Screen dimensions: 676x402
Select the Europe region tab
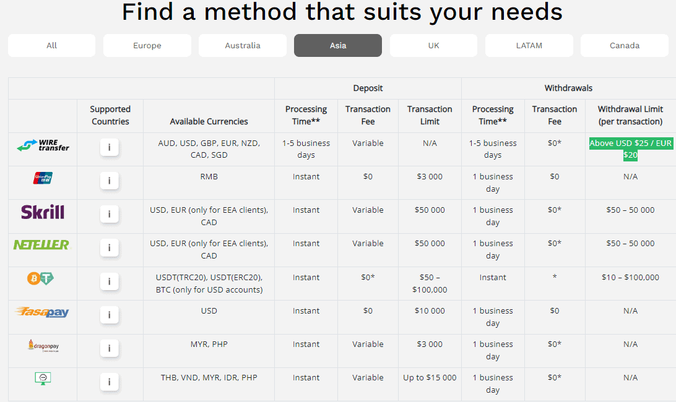pyautogui.click(x=147, y=46)
